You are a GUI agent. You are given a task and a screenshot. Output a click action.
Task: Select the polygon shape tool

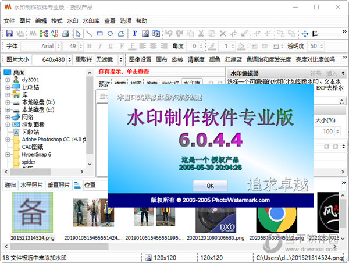click(121, 34)
